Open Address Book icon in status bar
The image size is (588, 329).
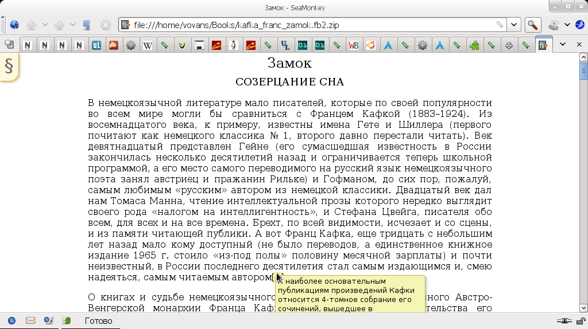[67, 321]
